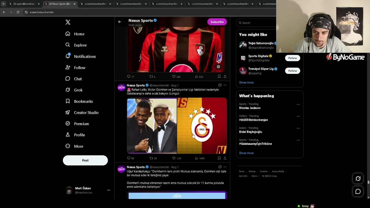Expand the footer More links
The width and height of the screenshot is (370, 208).
click(x=255, y=176)
